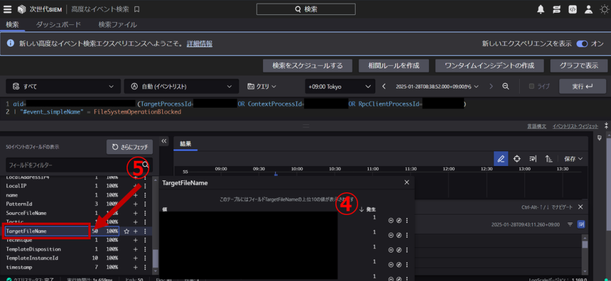Toggle the light/dark theme sun icon
Screen dimensions: 611x281
click(x=604, y=10)
